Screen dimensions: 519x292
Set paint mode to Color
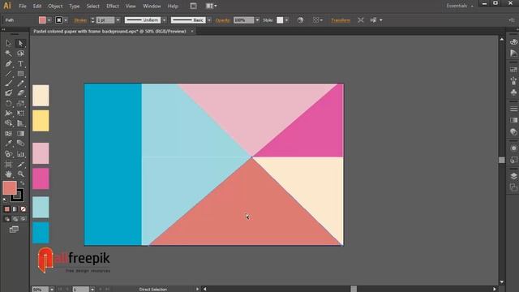7,209
